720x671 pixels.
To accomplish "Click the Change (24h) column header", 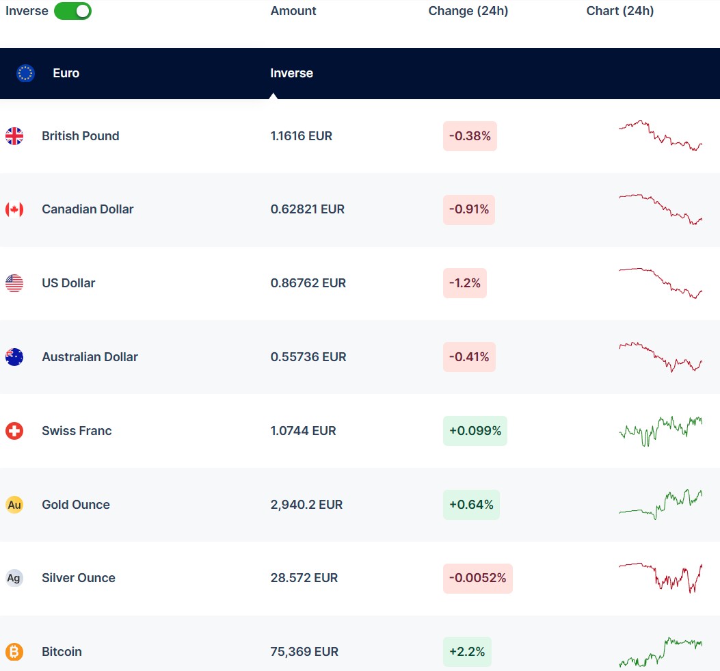I will click(468, 11).
